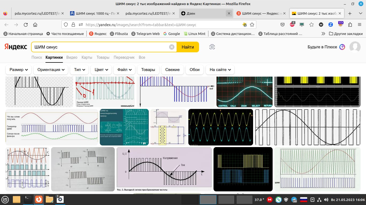Screen dimensions: 366x205
Task: Click the green monitor extension icon
Action: [x=302, y=25]
